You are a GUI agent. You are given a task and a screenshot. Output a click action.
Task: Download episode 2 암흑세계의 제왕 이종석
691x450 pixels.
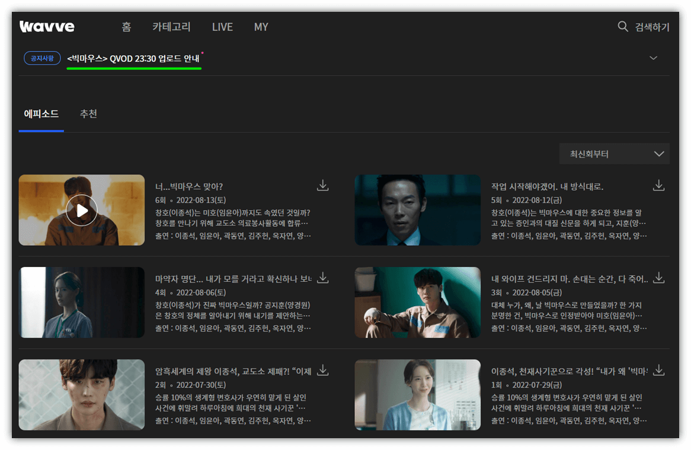pyautogui.click(x=322, y=369)
